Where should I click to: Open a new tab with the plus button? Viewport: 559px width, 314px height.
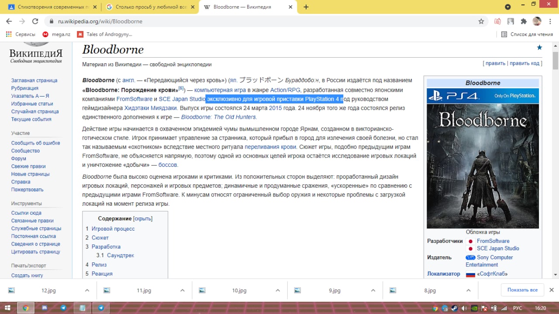(306, 7)
